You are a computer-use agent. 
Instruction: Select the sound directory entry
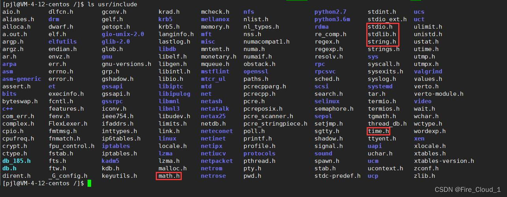point(323,153)
